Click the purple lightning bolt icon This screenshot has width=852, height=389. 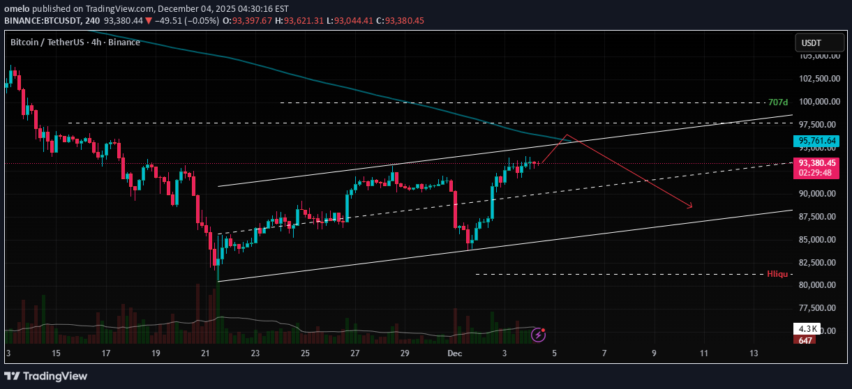point(538,335)
